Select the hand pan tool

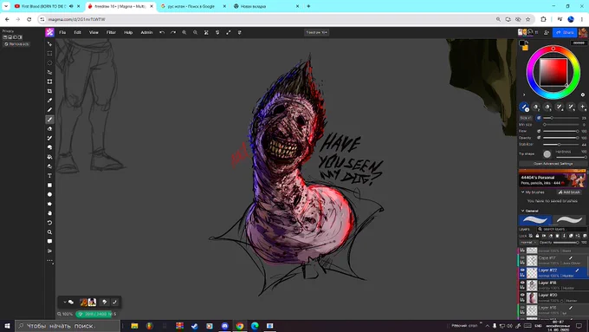click(49, 213)
